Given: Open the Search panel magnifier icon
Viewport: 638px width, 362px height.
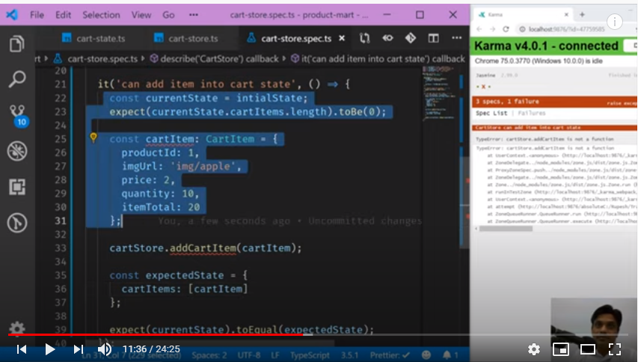Looking at the screenshot, I should [16, 79].
